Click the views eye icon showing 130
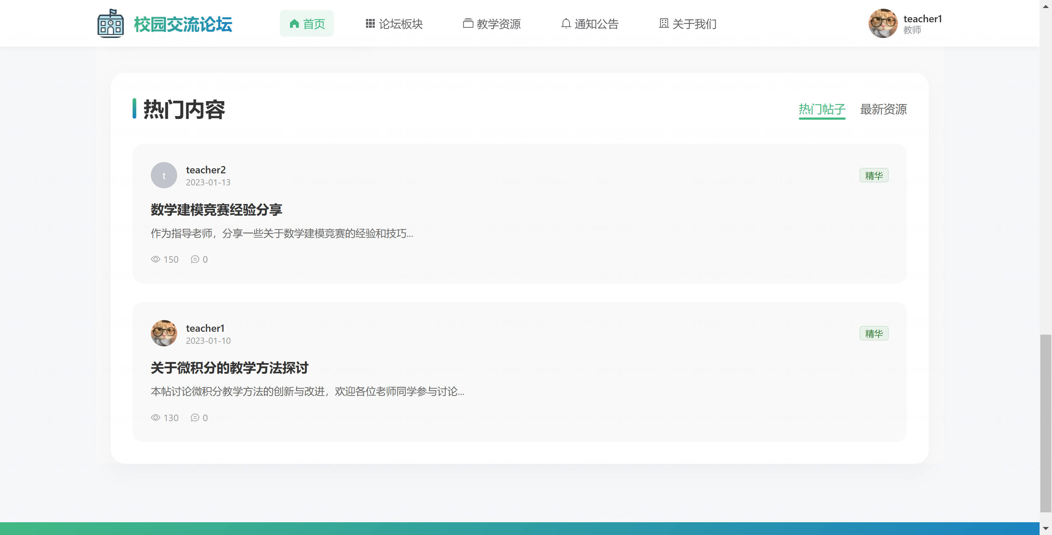This screenshot has width=1052, height=535. click(156, 418)
